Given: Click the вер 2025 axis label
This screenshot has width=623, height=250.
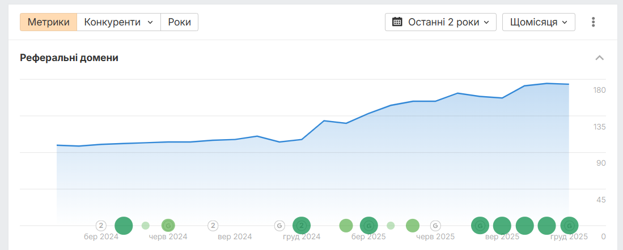Looking at the screenshot, I should click(x=502, y=237).
